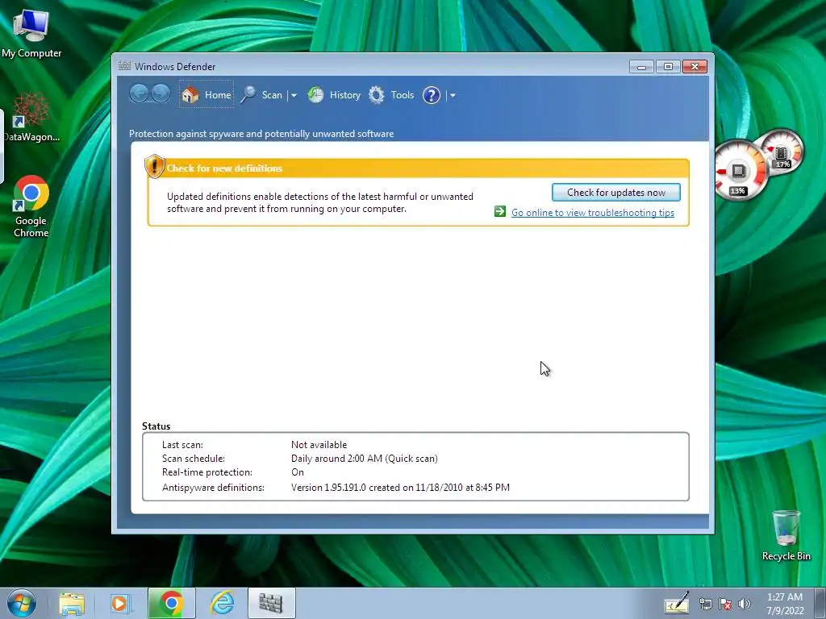This screenshot has width=826, height=619.
Task: Click the Windows Defender taskbar button
Action: (x=271, y=603)
